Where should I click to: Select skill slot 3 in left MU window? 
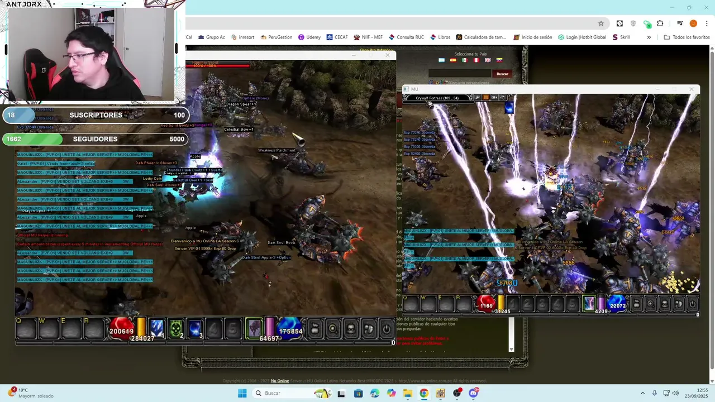pyautogui.click(x=195, y=329)
